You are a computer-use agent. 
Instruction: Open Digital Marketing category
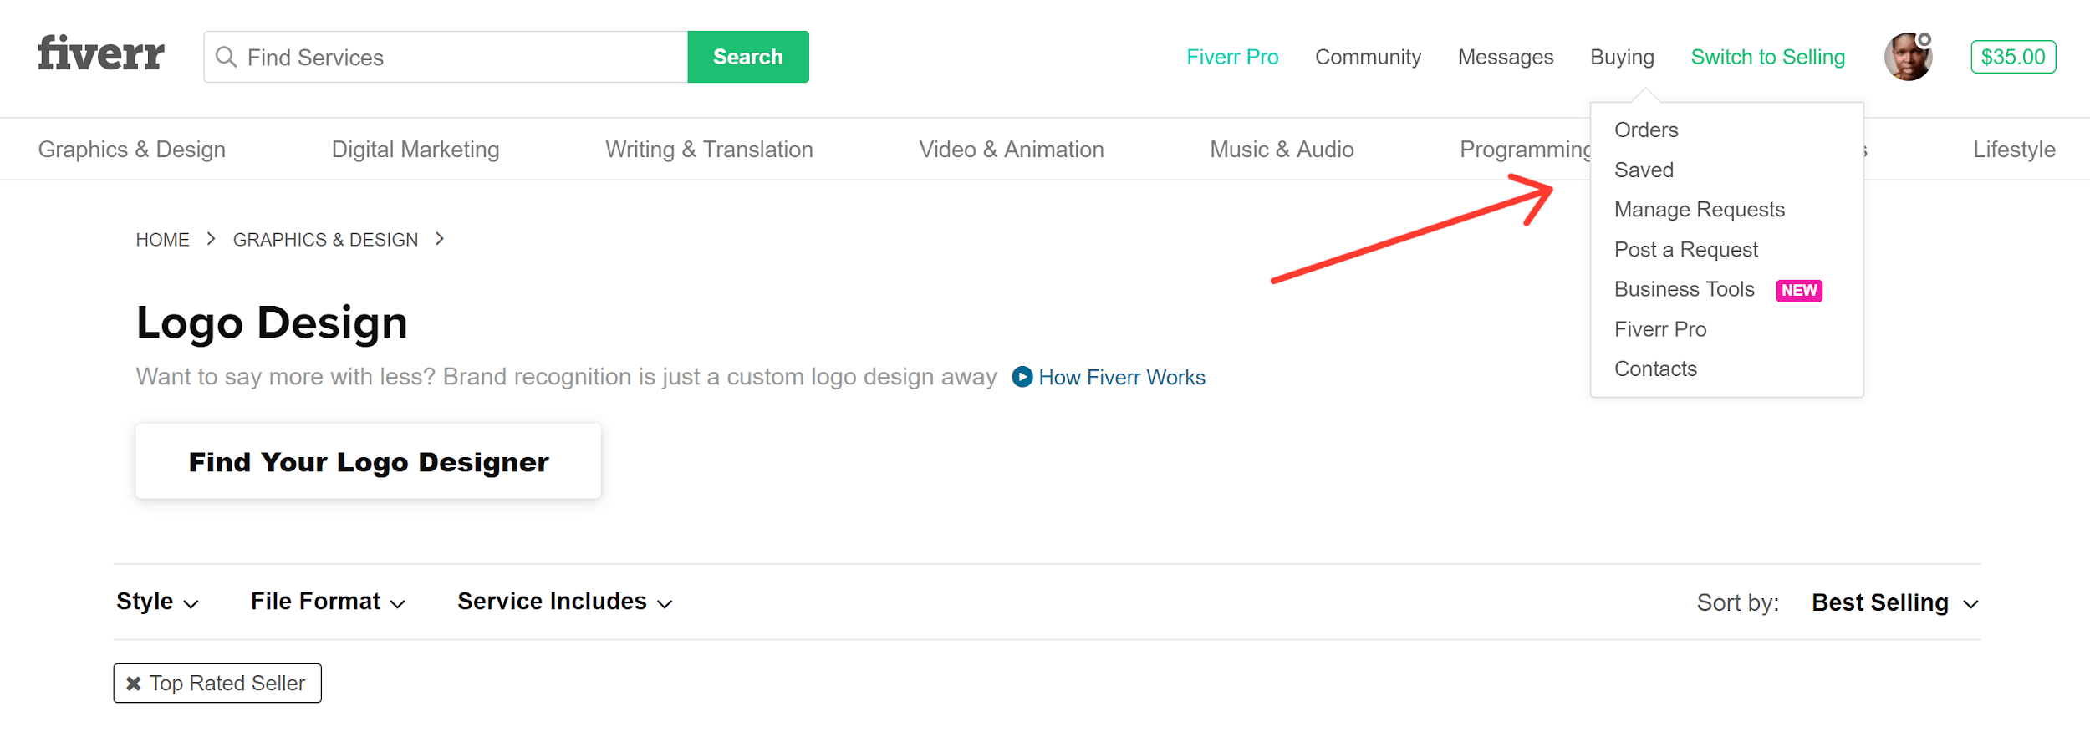[415, 150]
